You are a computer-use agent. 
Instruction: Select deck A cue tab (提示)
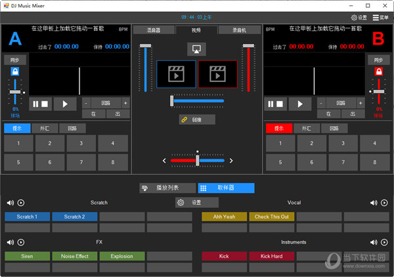click(x=17, y=129)
